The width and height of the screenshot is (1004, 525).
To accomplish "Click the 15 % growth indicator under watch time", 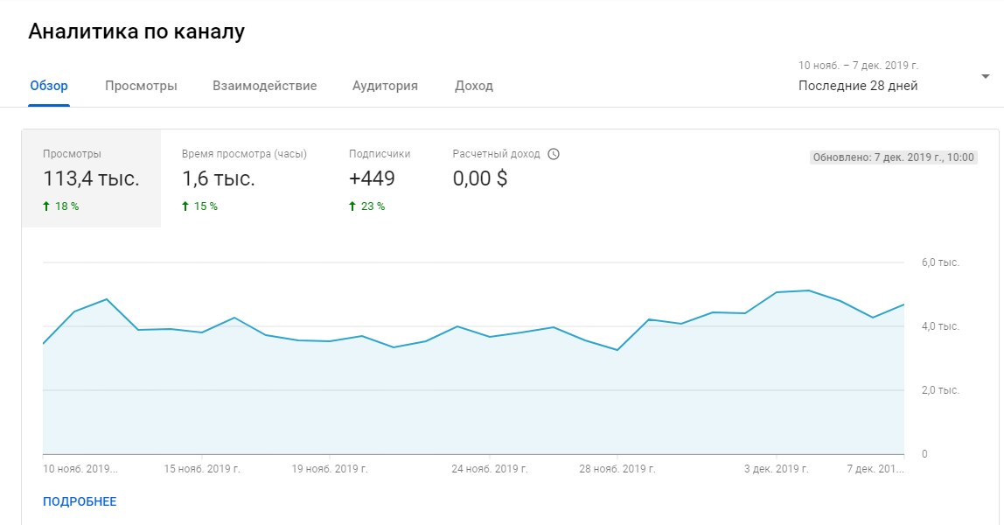I will (199, 206).
